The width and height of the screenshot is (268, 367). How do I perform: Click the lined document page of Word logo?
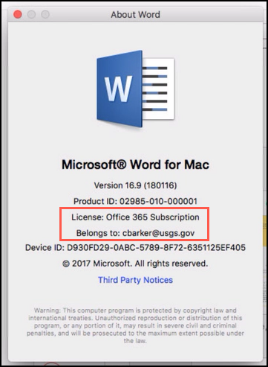pos(159,89)
